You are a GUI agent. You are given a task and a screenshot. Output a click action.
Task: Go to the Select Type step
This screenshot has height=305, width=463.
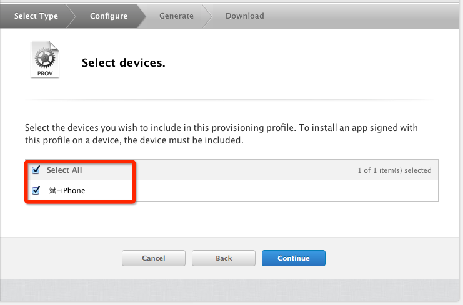coord(36,16)
